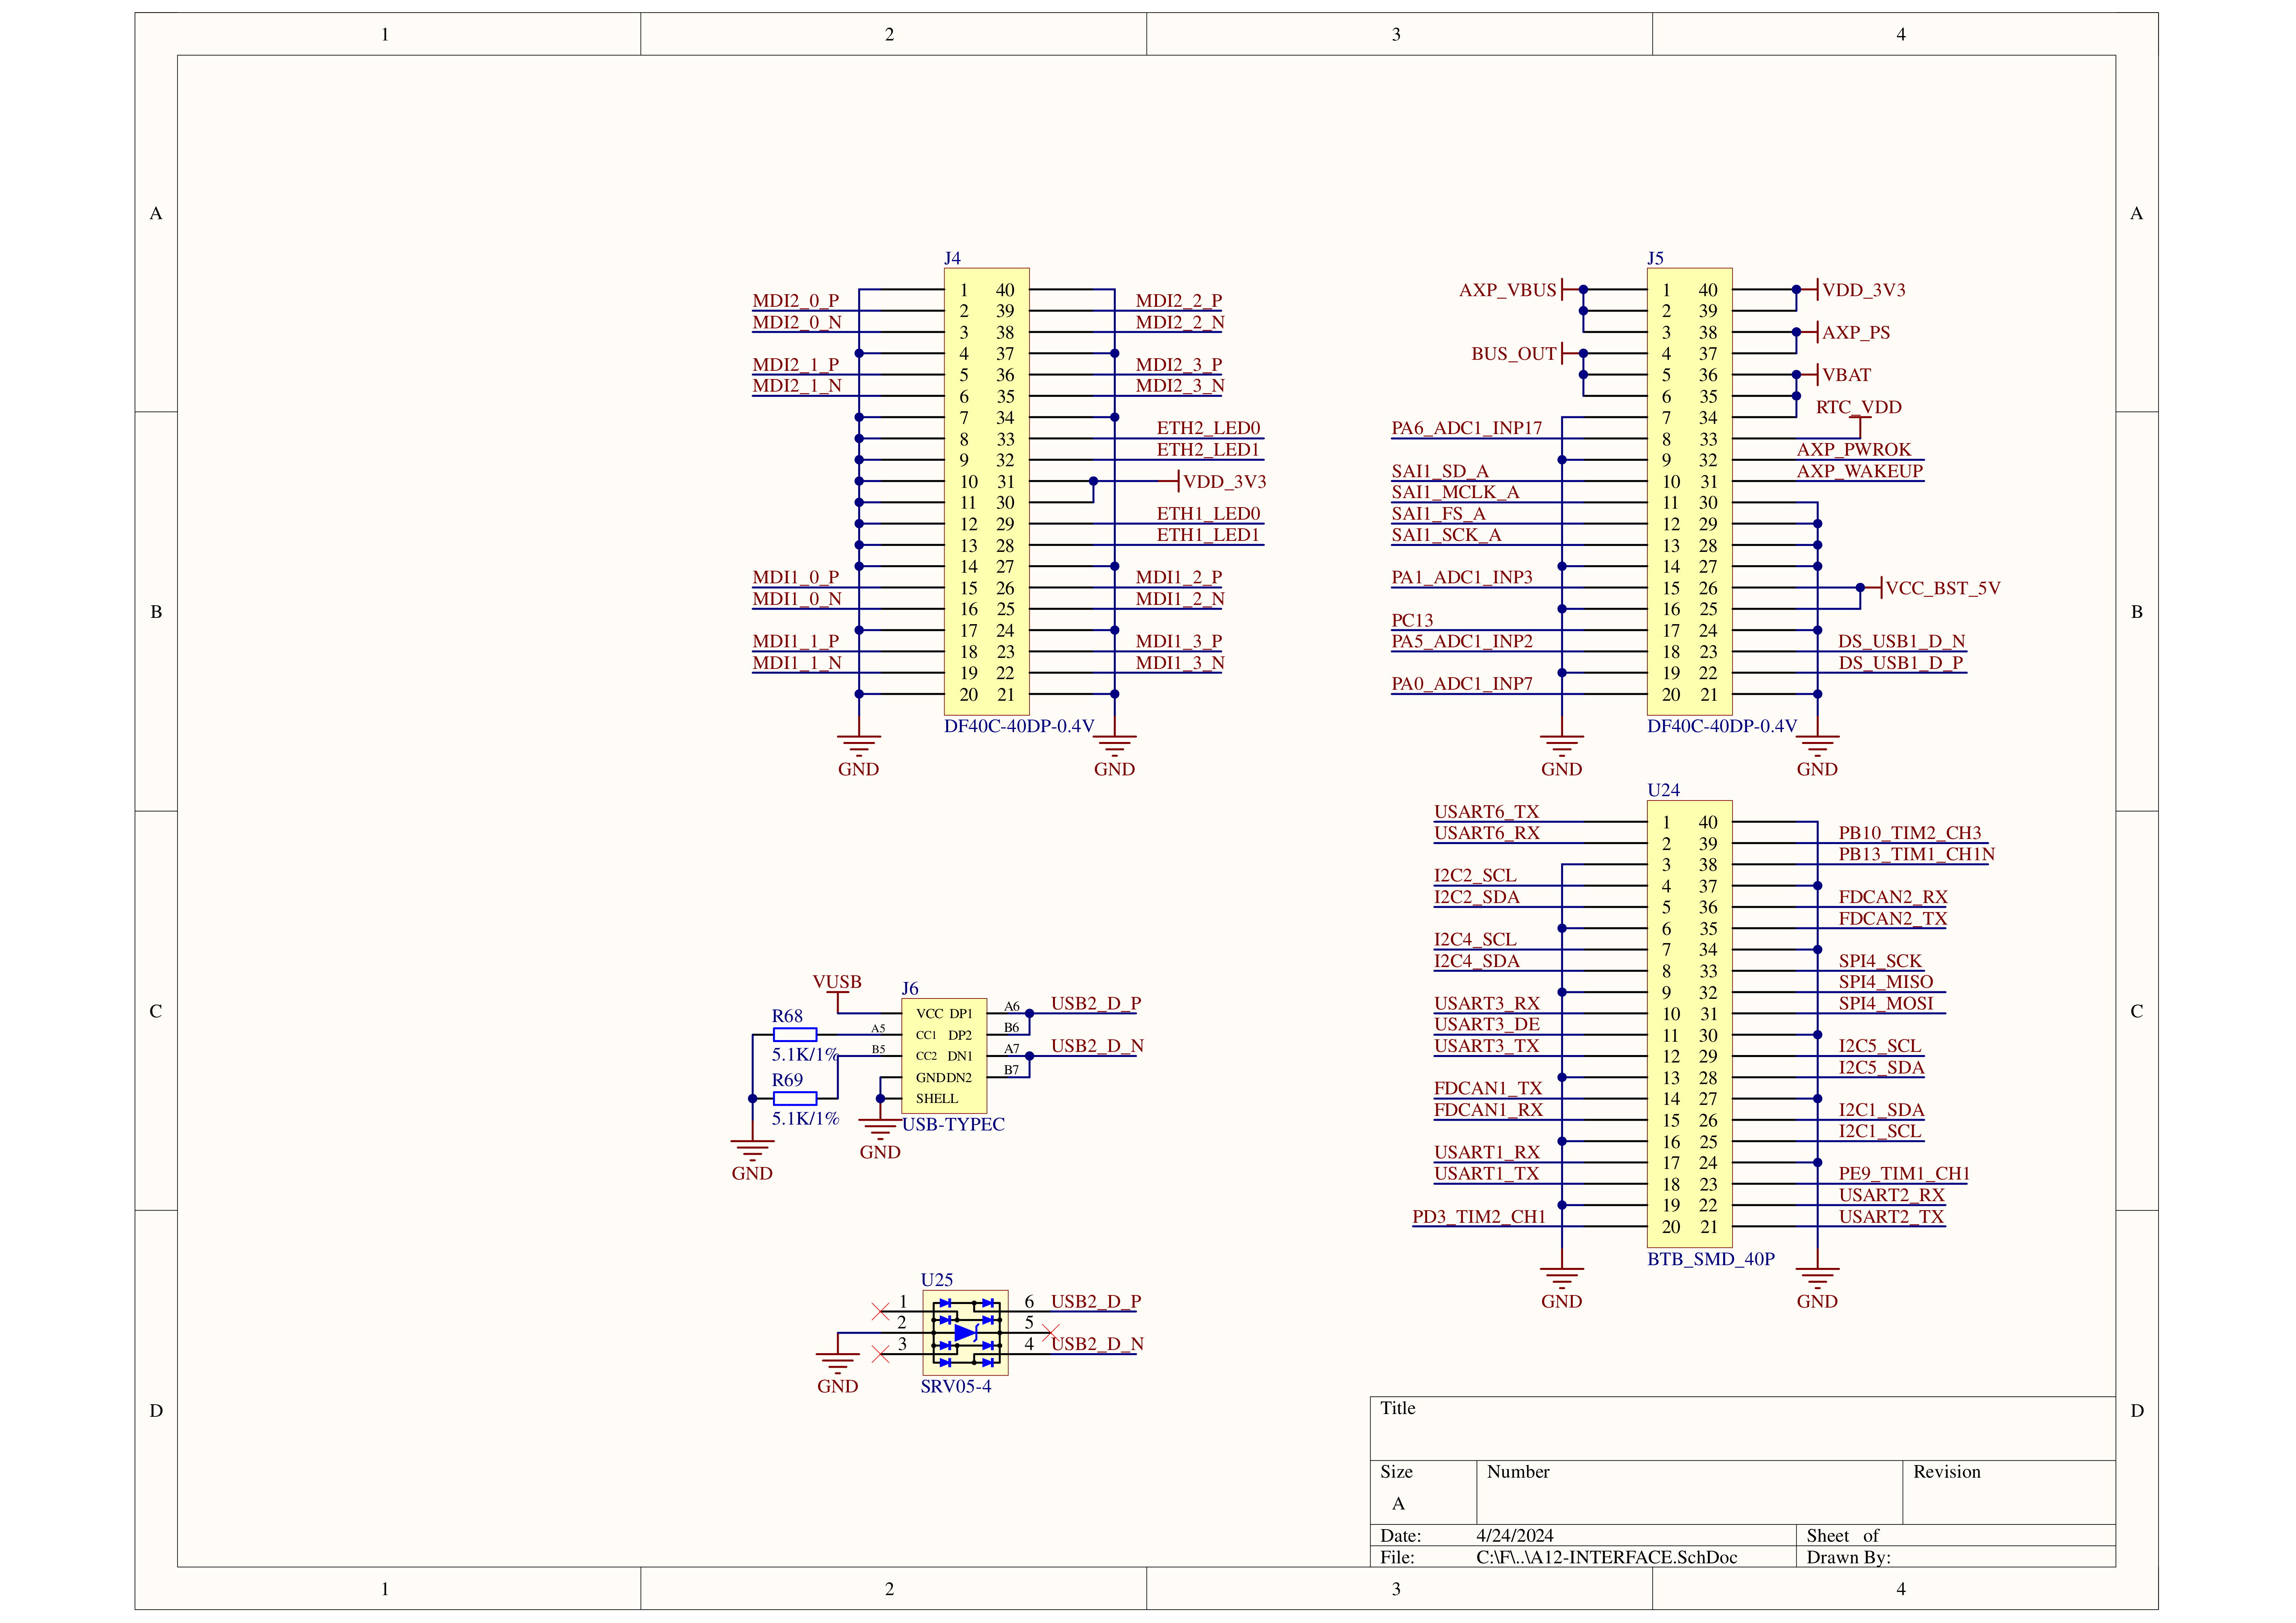Select the PB13_TIM1_CH1N net label
Screen dimensions: 2296x1623
1917,855
